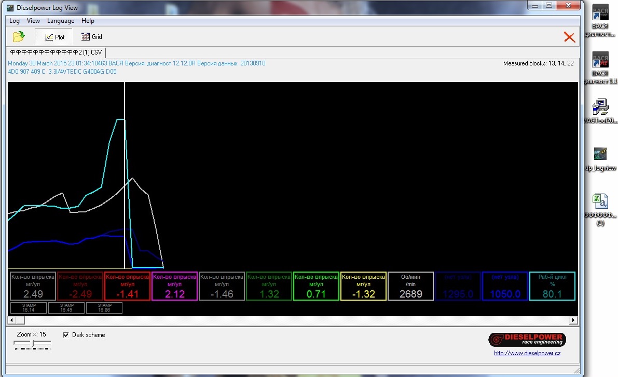Close the log with the red X
Viewport: 618px width, 377px height.
point(569,37)
